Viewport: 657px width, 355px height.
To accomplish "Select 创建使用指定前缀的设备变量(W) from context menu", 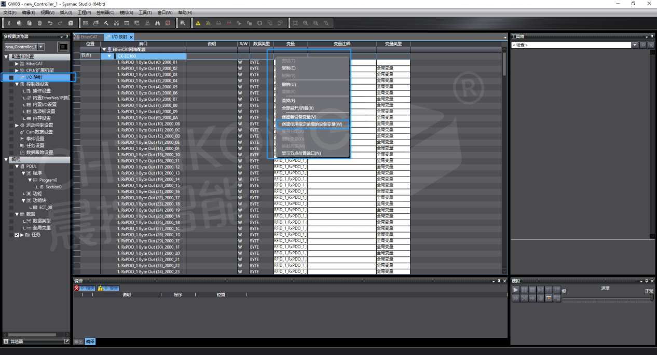I will [x=312, y=125].
